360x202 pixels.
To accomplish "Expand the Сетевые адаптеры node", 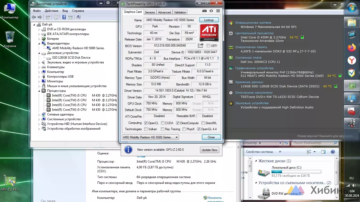I will tap(39, 114).
